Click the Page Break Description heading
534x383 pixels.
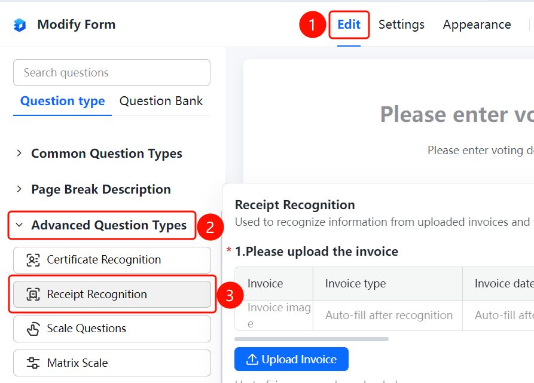point(101,189)
